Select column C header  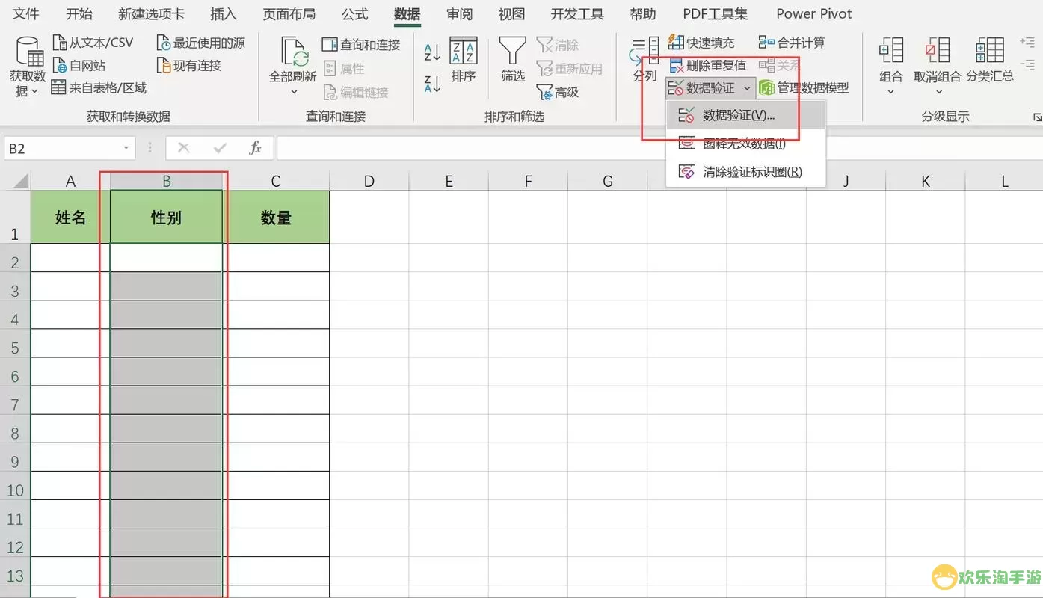tap(276, 181)
